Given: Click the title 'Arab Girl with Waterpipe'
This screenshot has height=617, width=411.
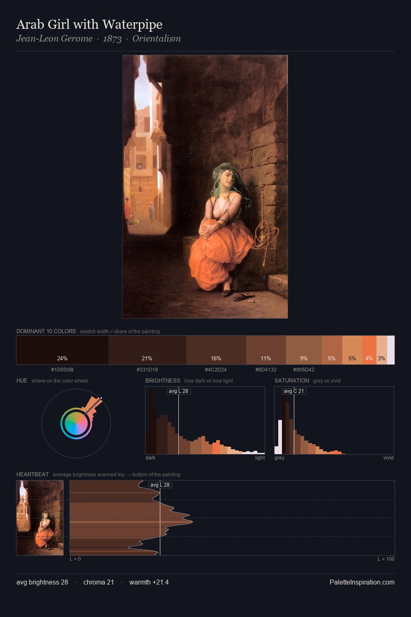Looking at the screenshot, I should tap(89, 25).
